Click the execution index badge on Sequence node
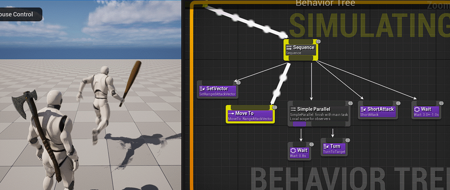This screenshot has height=190, width=450. [318, 41]
